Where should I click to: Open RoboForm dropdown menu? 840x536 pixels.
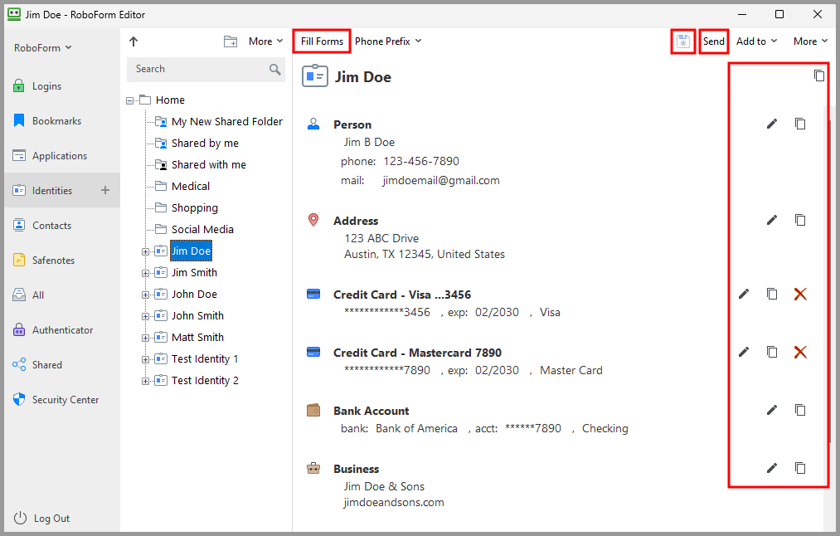point(43,47)
